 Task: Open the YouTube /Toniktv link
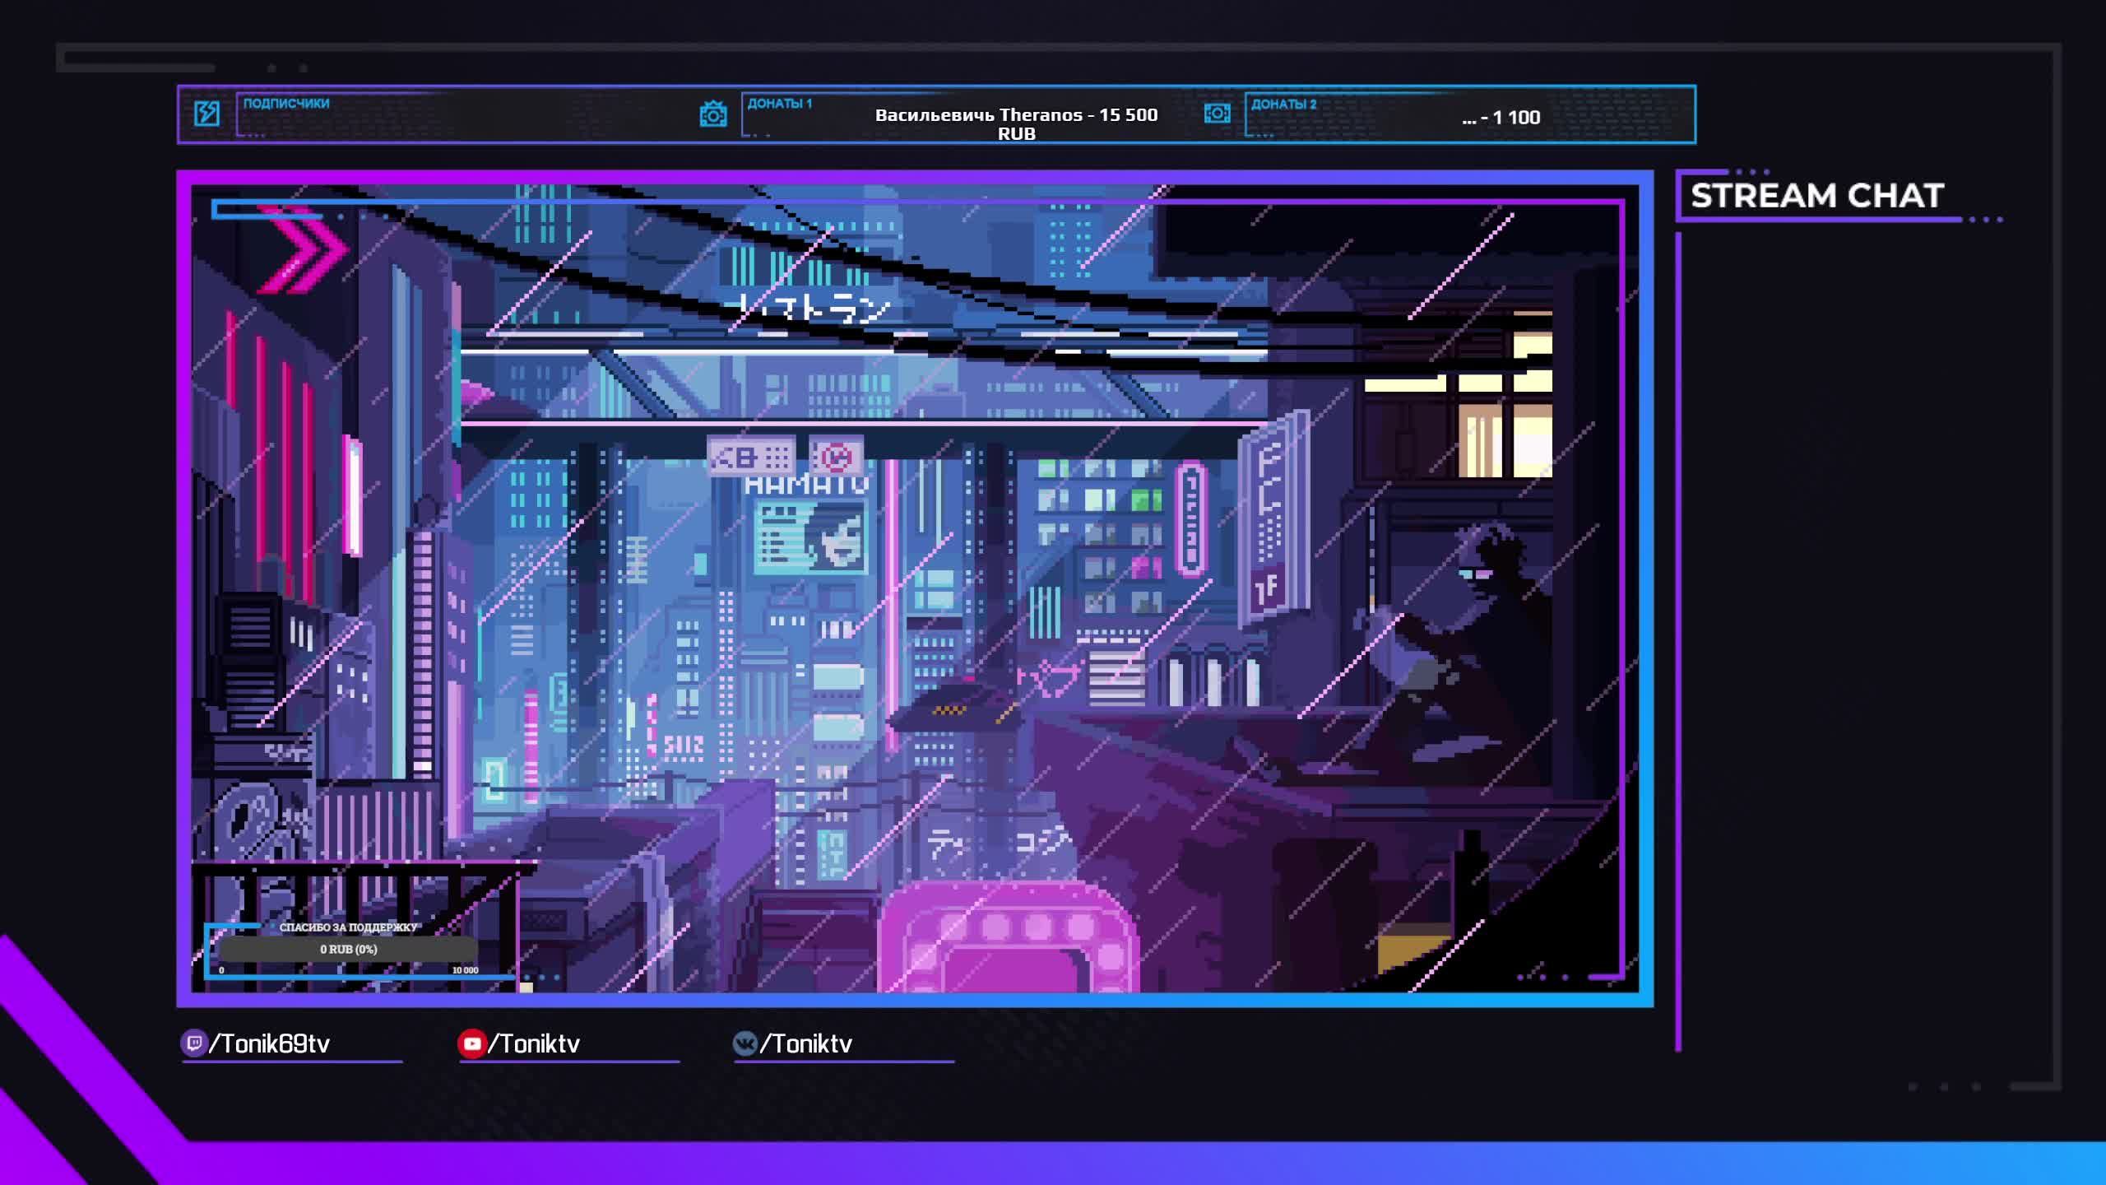[535, 1043]
